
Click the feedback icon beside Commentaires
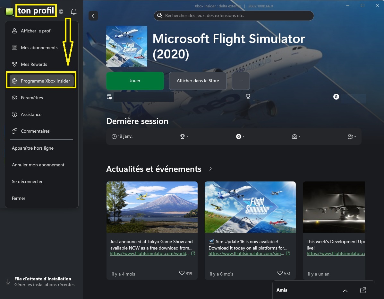(14, 131)
